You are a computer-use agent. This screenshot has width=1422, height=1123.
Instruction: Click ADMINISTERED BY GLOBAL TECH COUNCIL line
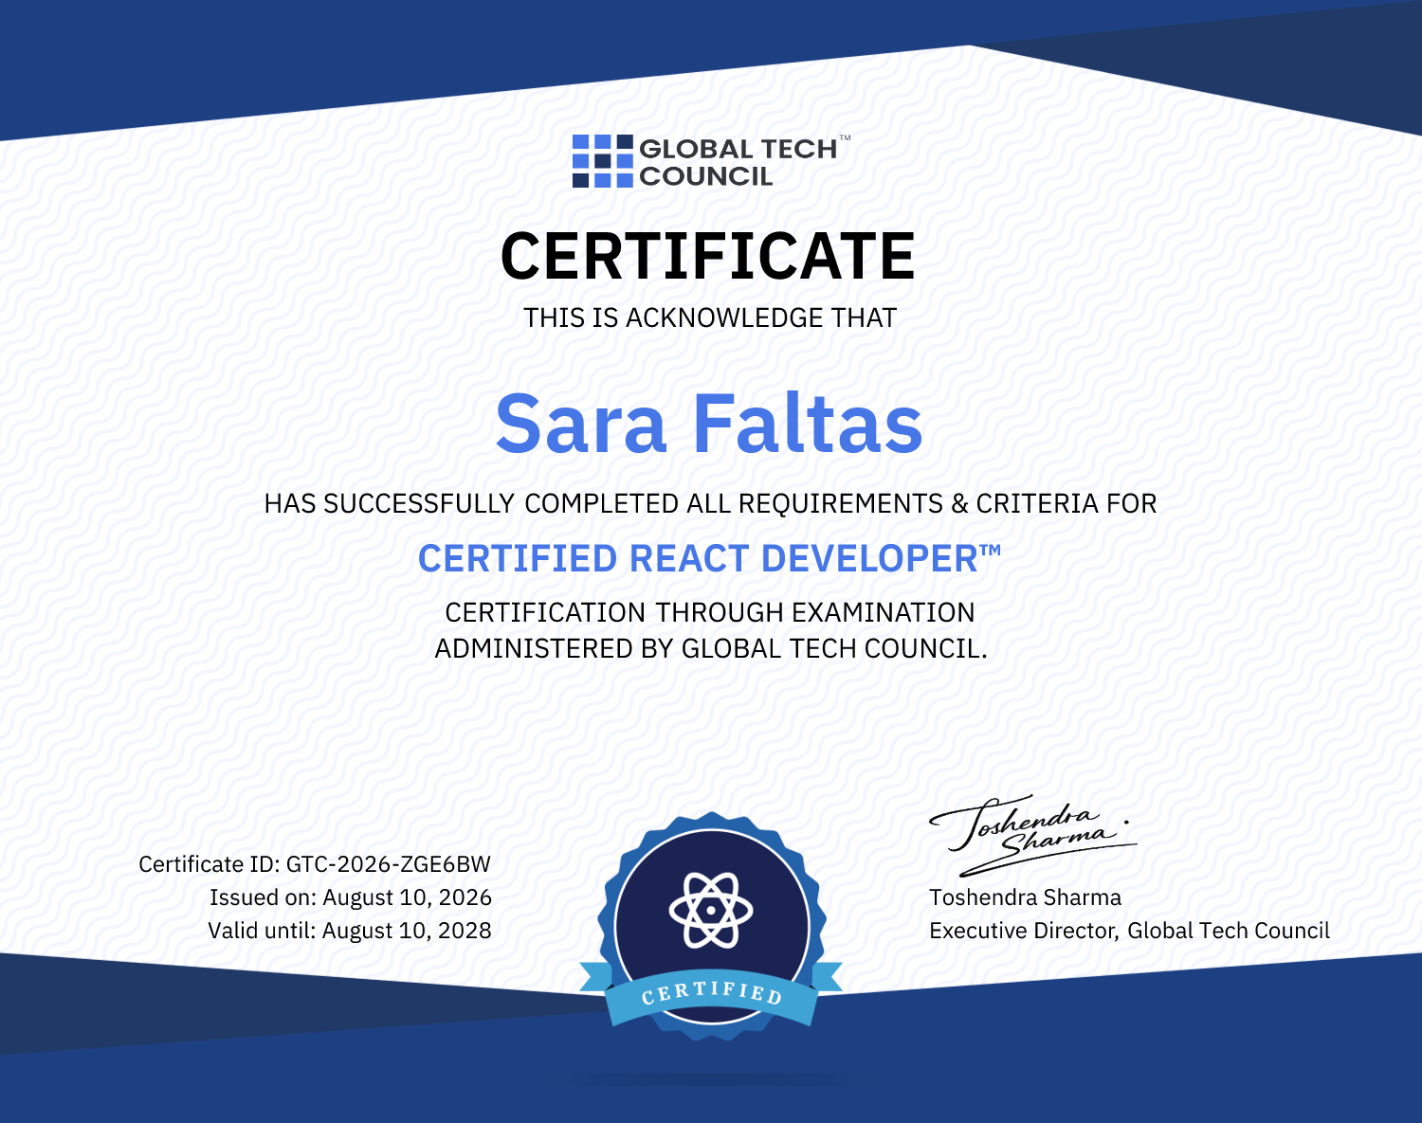(x=711, y=648)
